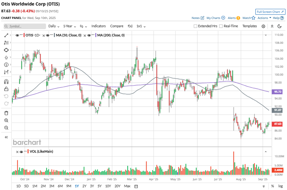Viewport: 287px width, 190px height.
Task: Select the arrow marker tool
Action: pos(6,57)
